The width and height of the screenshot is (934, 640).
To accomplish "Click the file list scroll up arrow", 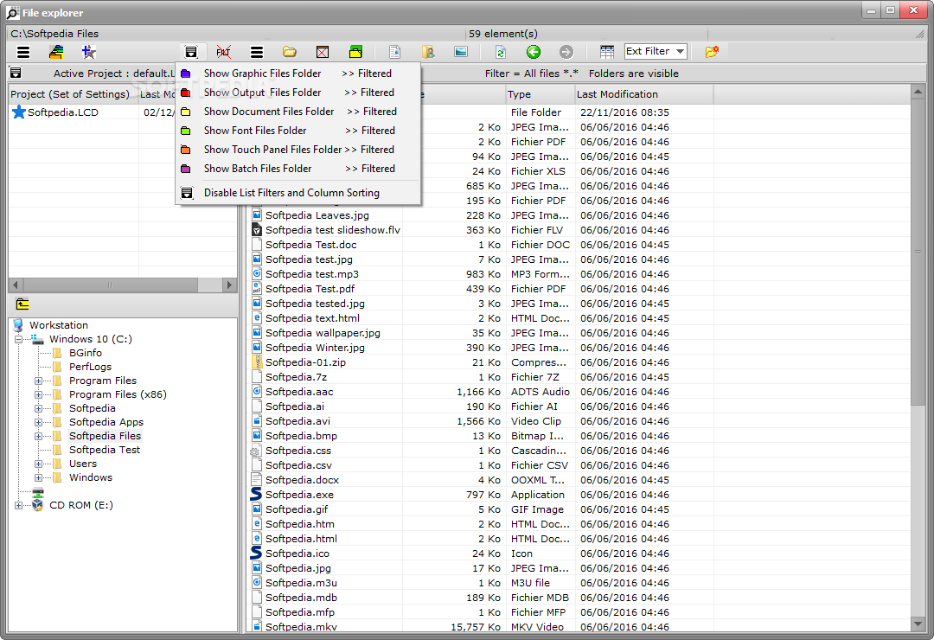I will point(918,93).
